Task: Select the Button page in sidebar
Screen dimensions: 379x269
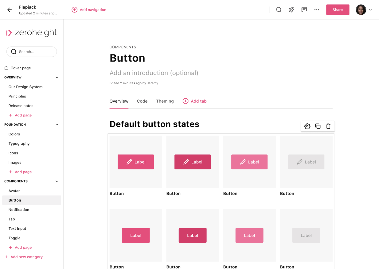Action: (x=32, y=200)
